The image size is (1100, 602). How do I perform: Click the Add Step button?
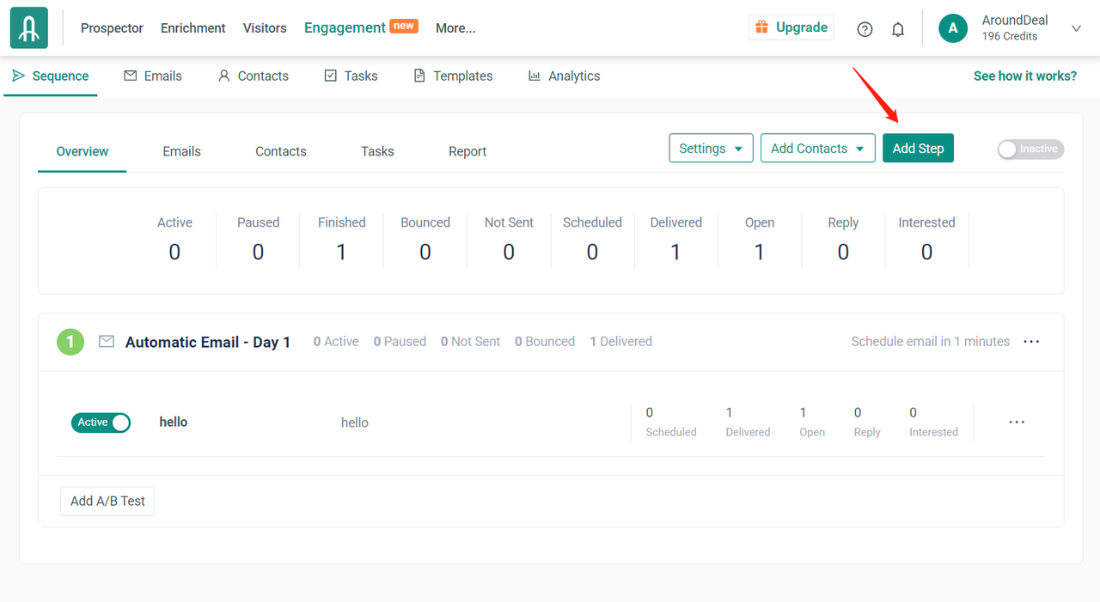tap(918, 149)
